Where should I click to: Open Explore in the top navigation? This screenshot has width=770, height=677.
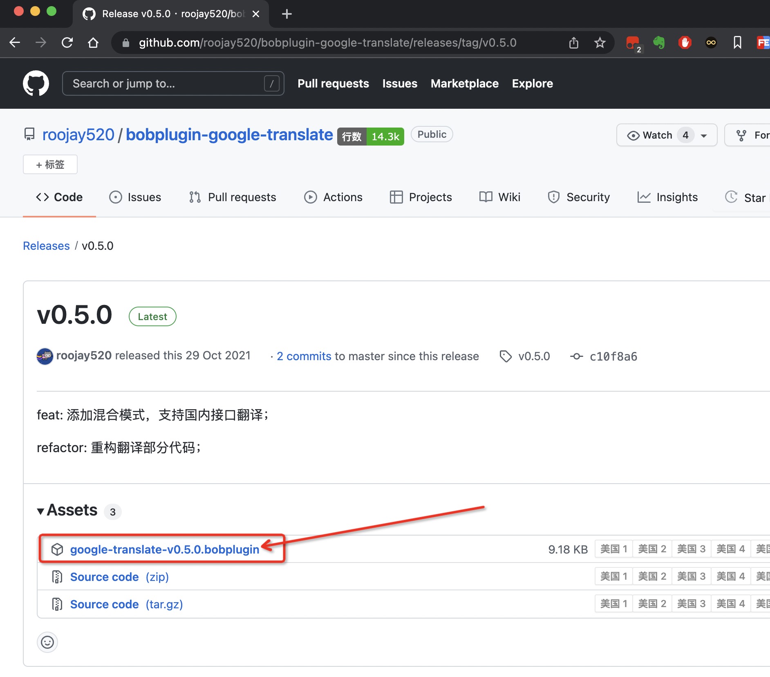pos(533,83)
